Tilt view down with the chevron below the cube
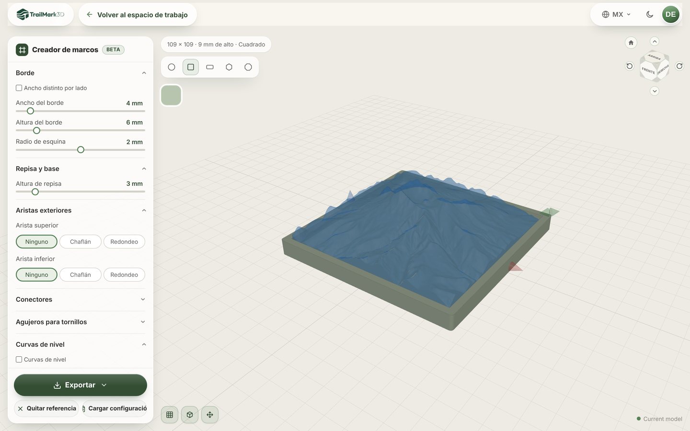690x431 pixels. 655,91
